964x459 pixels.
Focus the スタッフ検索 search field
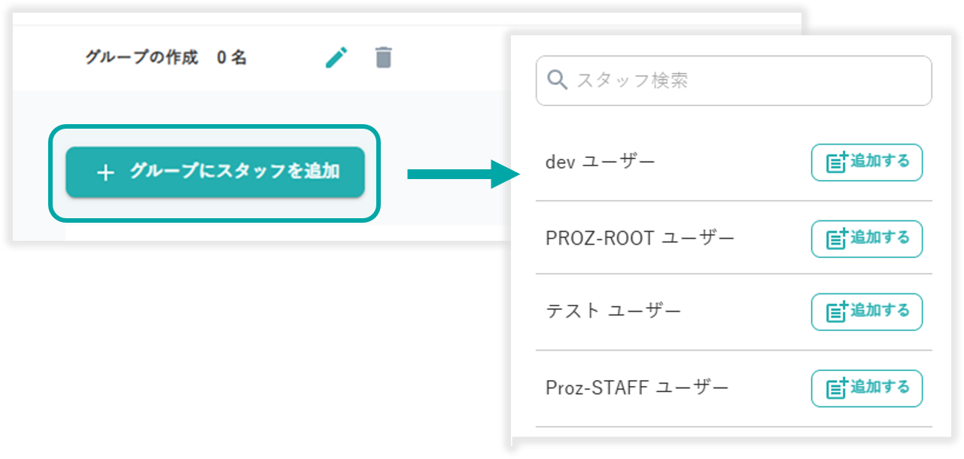(x=745, y=81)
